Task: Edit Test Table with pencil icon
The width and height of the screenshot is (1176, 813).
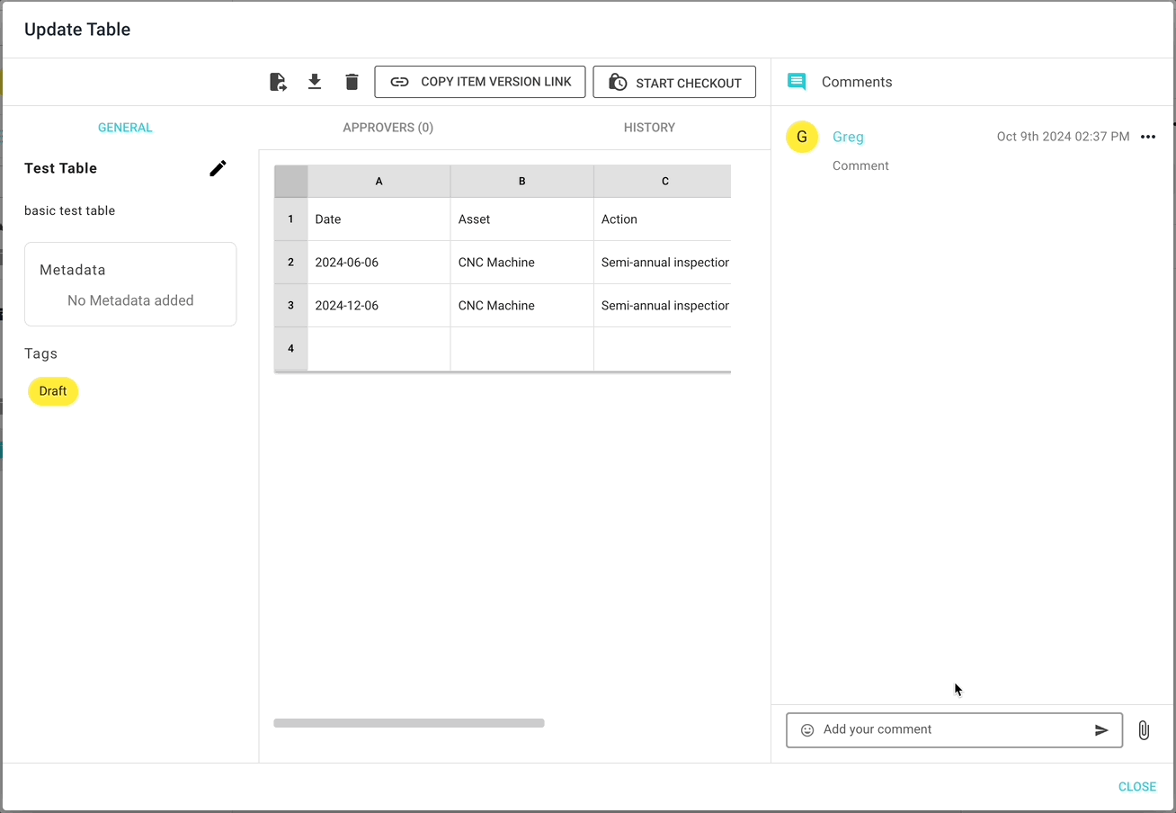Action: tap(218, 168)
